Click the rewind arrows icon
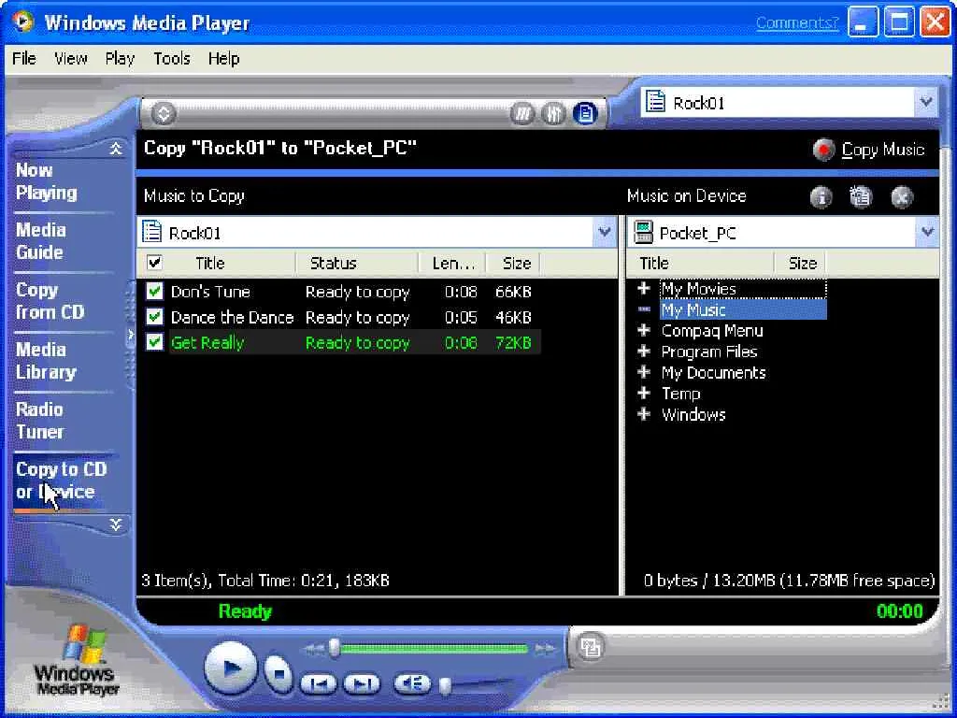 [x=314, y=649]
